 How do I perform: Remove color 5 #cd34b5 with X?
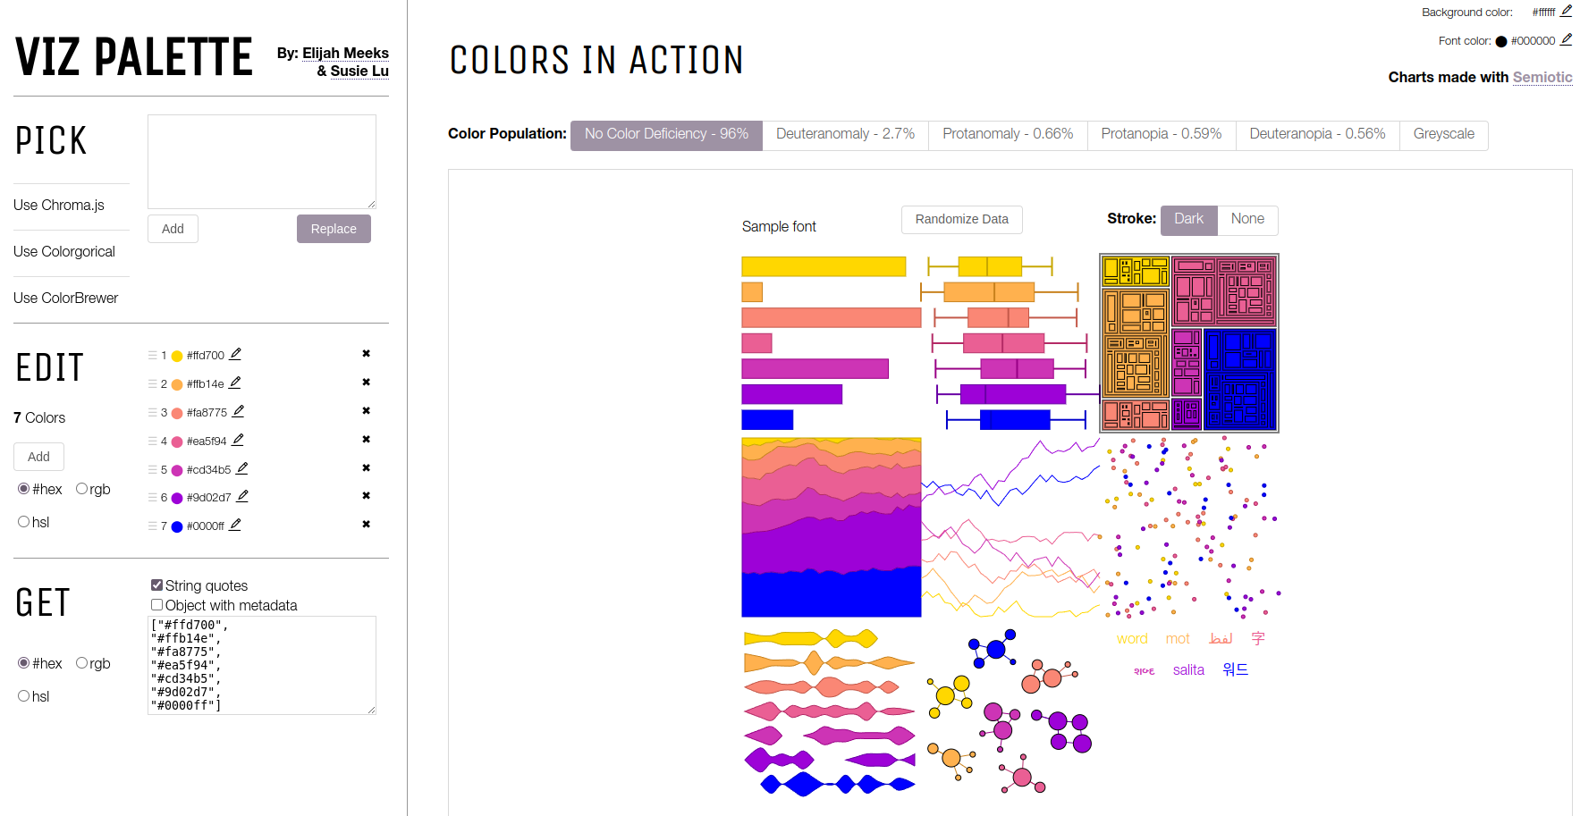click(x=366, y=468)
